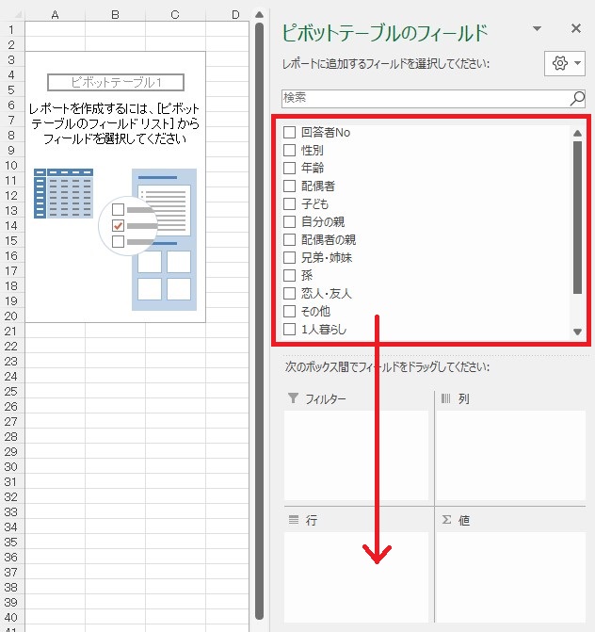Tick the 年齢 field checkbox

(290, 169)
